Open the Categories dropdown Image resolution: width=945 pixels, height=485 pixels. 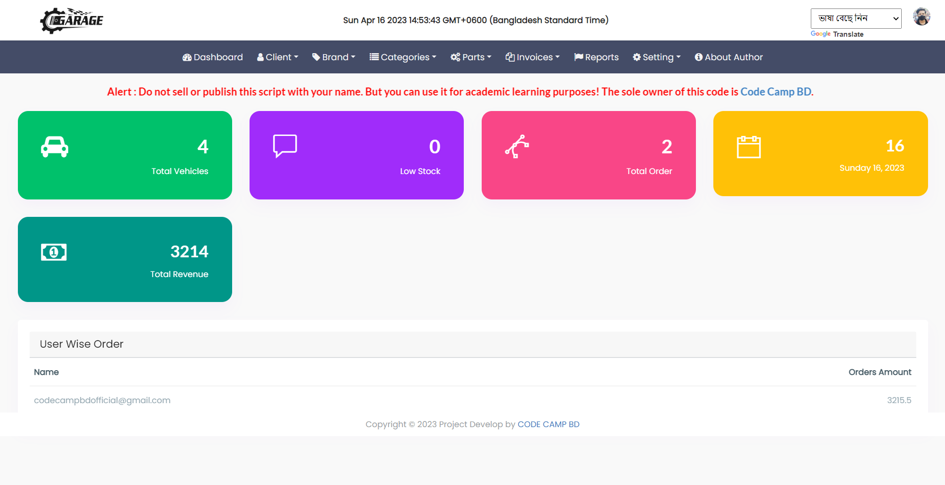click(x=403, y=57)
